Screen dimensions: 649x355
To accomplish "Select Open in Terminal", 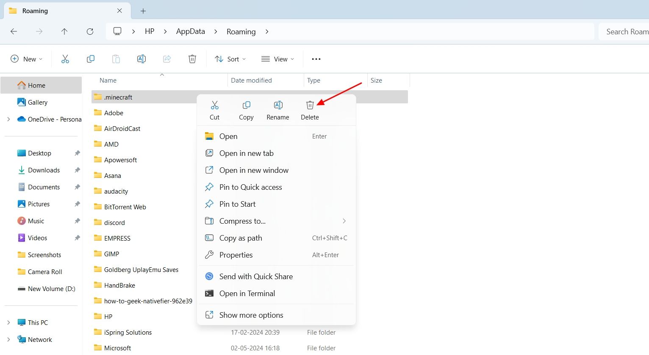I will coord(276,294).
